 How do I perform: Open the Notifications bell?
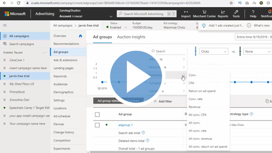coord(270,12)
